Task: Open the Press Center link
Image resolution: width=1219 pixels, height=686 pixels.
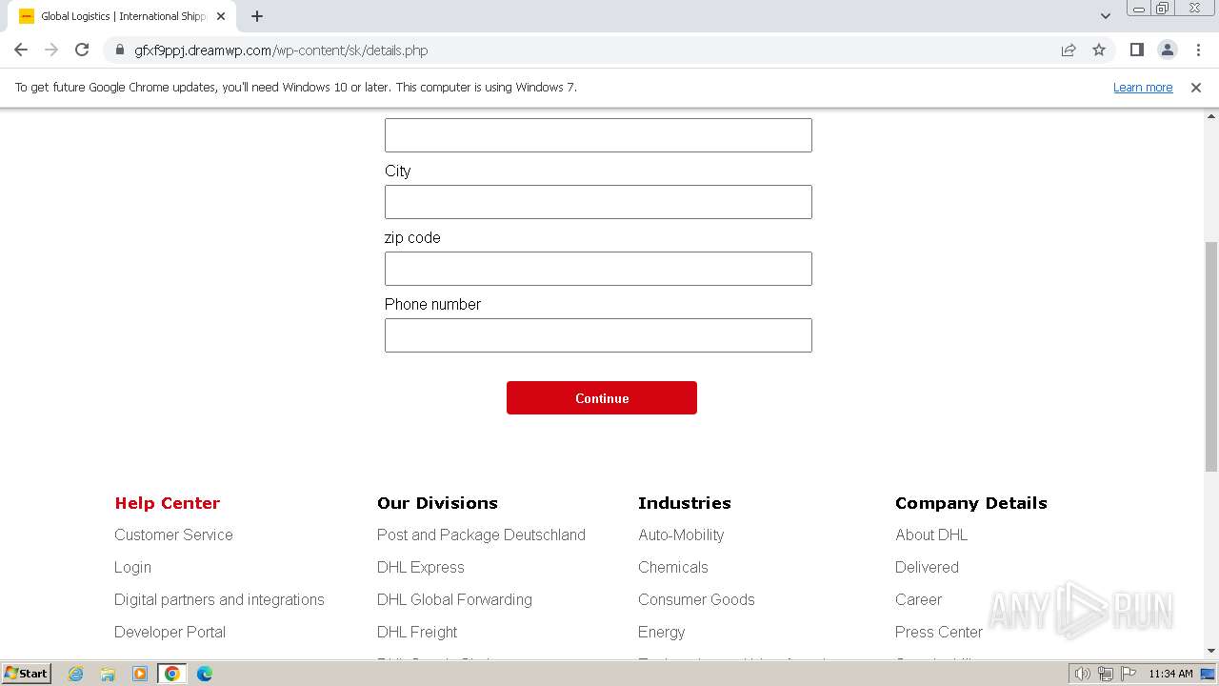Action: coord(939,633)
